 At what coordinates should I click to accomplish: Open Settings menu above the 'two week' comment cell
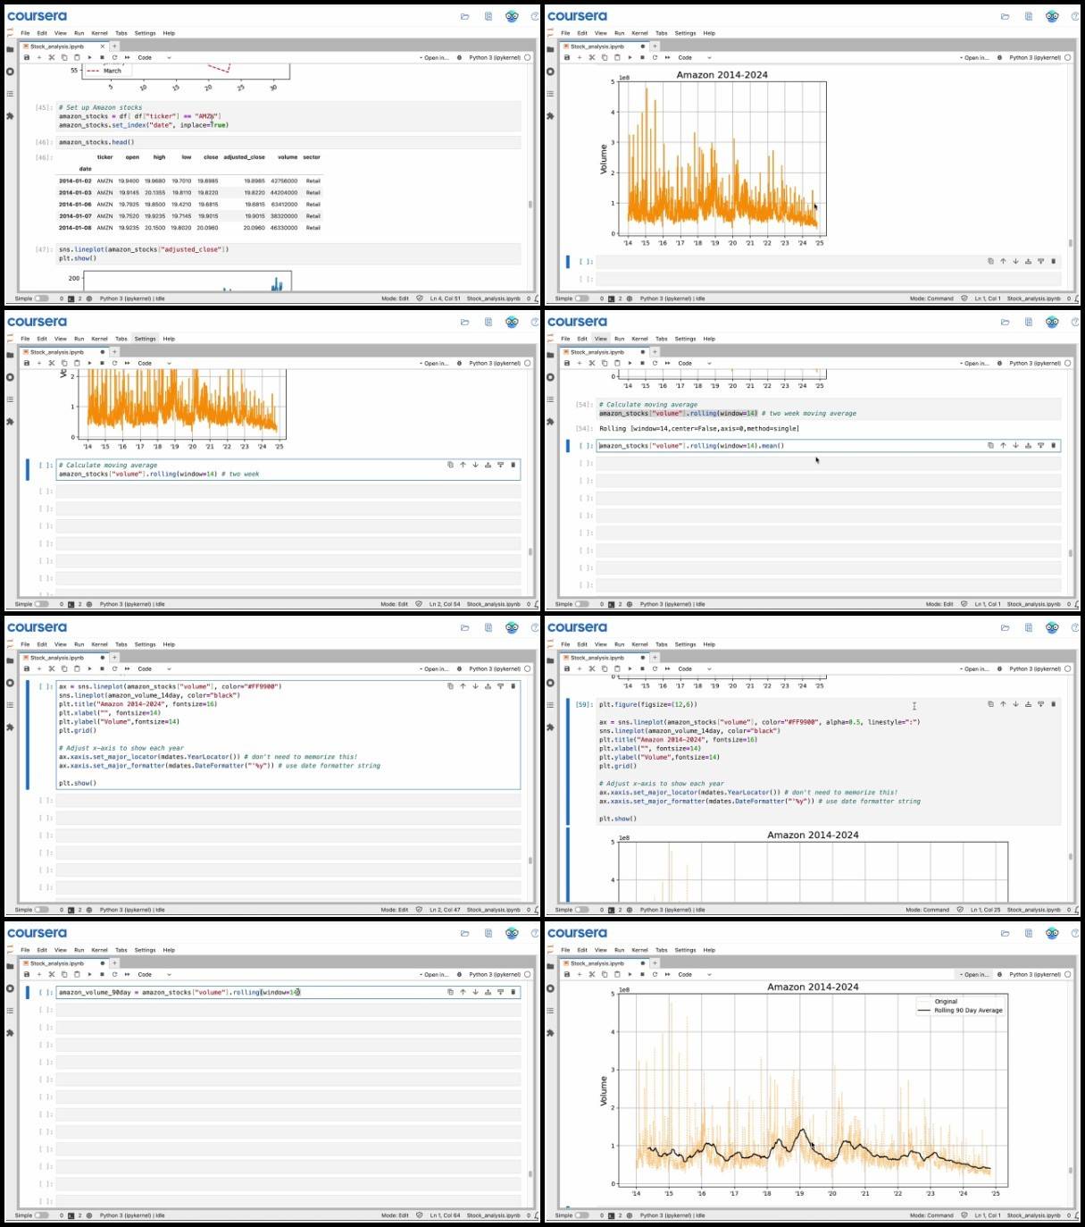(x=145, y=339)
